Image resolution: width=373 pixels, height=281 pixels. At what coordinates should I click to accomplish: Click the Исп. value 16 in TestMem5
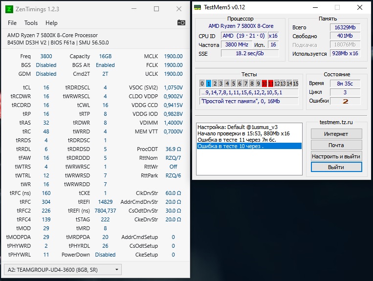(273, 44)
